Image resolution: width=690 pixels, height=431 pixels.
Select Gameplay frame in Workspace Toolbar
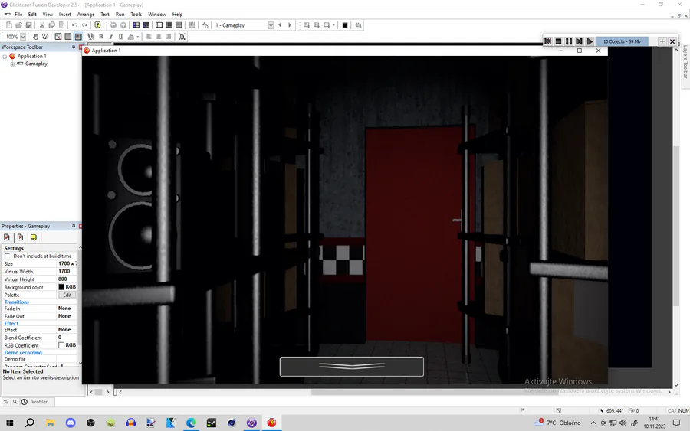(36, 64)
